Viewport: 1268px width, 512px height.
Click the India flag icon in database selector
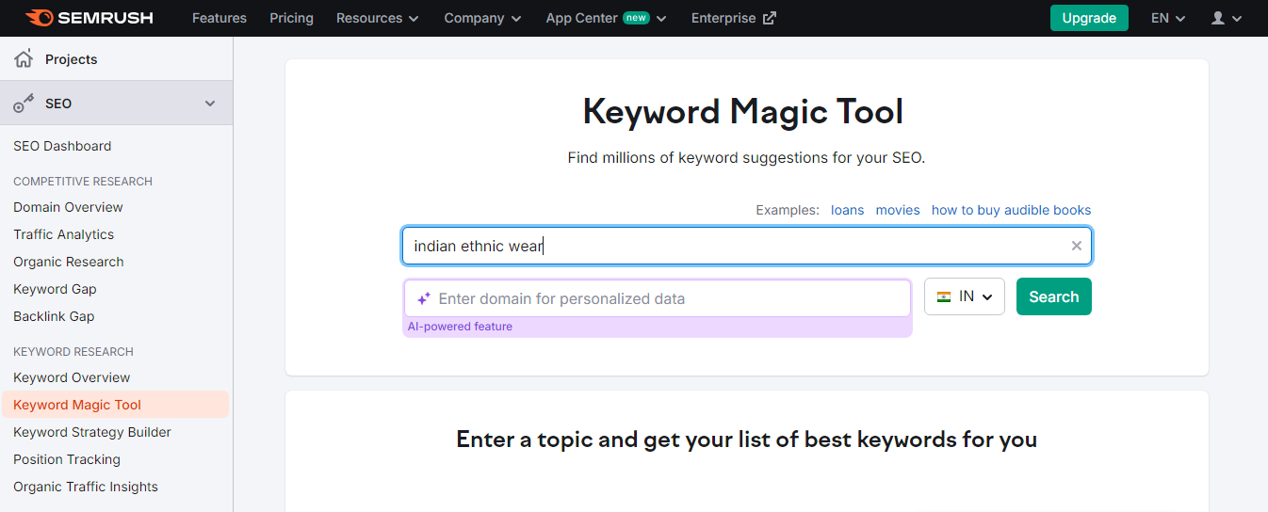[x=944, y=296]
